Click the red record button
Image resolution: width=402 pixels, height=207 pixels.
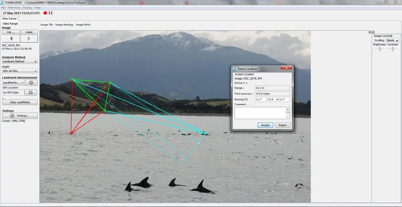click(45, 13)
